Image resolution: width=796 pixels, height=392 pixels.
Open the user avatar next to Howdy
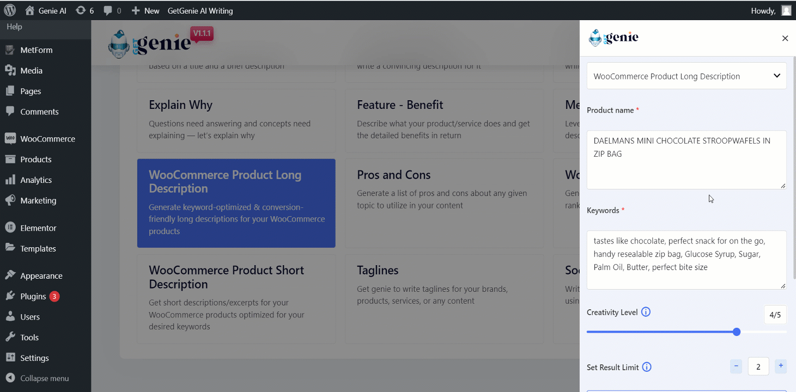point(786,10)
